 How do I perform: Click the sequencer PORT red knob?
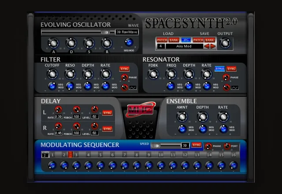click(x=227, y=146)
